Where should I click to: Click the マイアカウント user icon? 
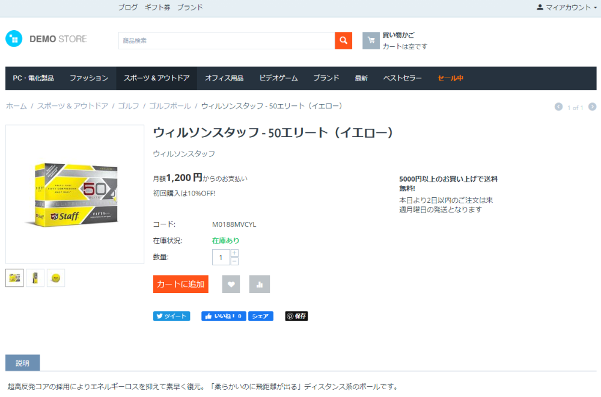540,7
